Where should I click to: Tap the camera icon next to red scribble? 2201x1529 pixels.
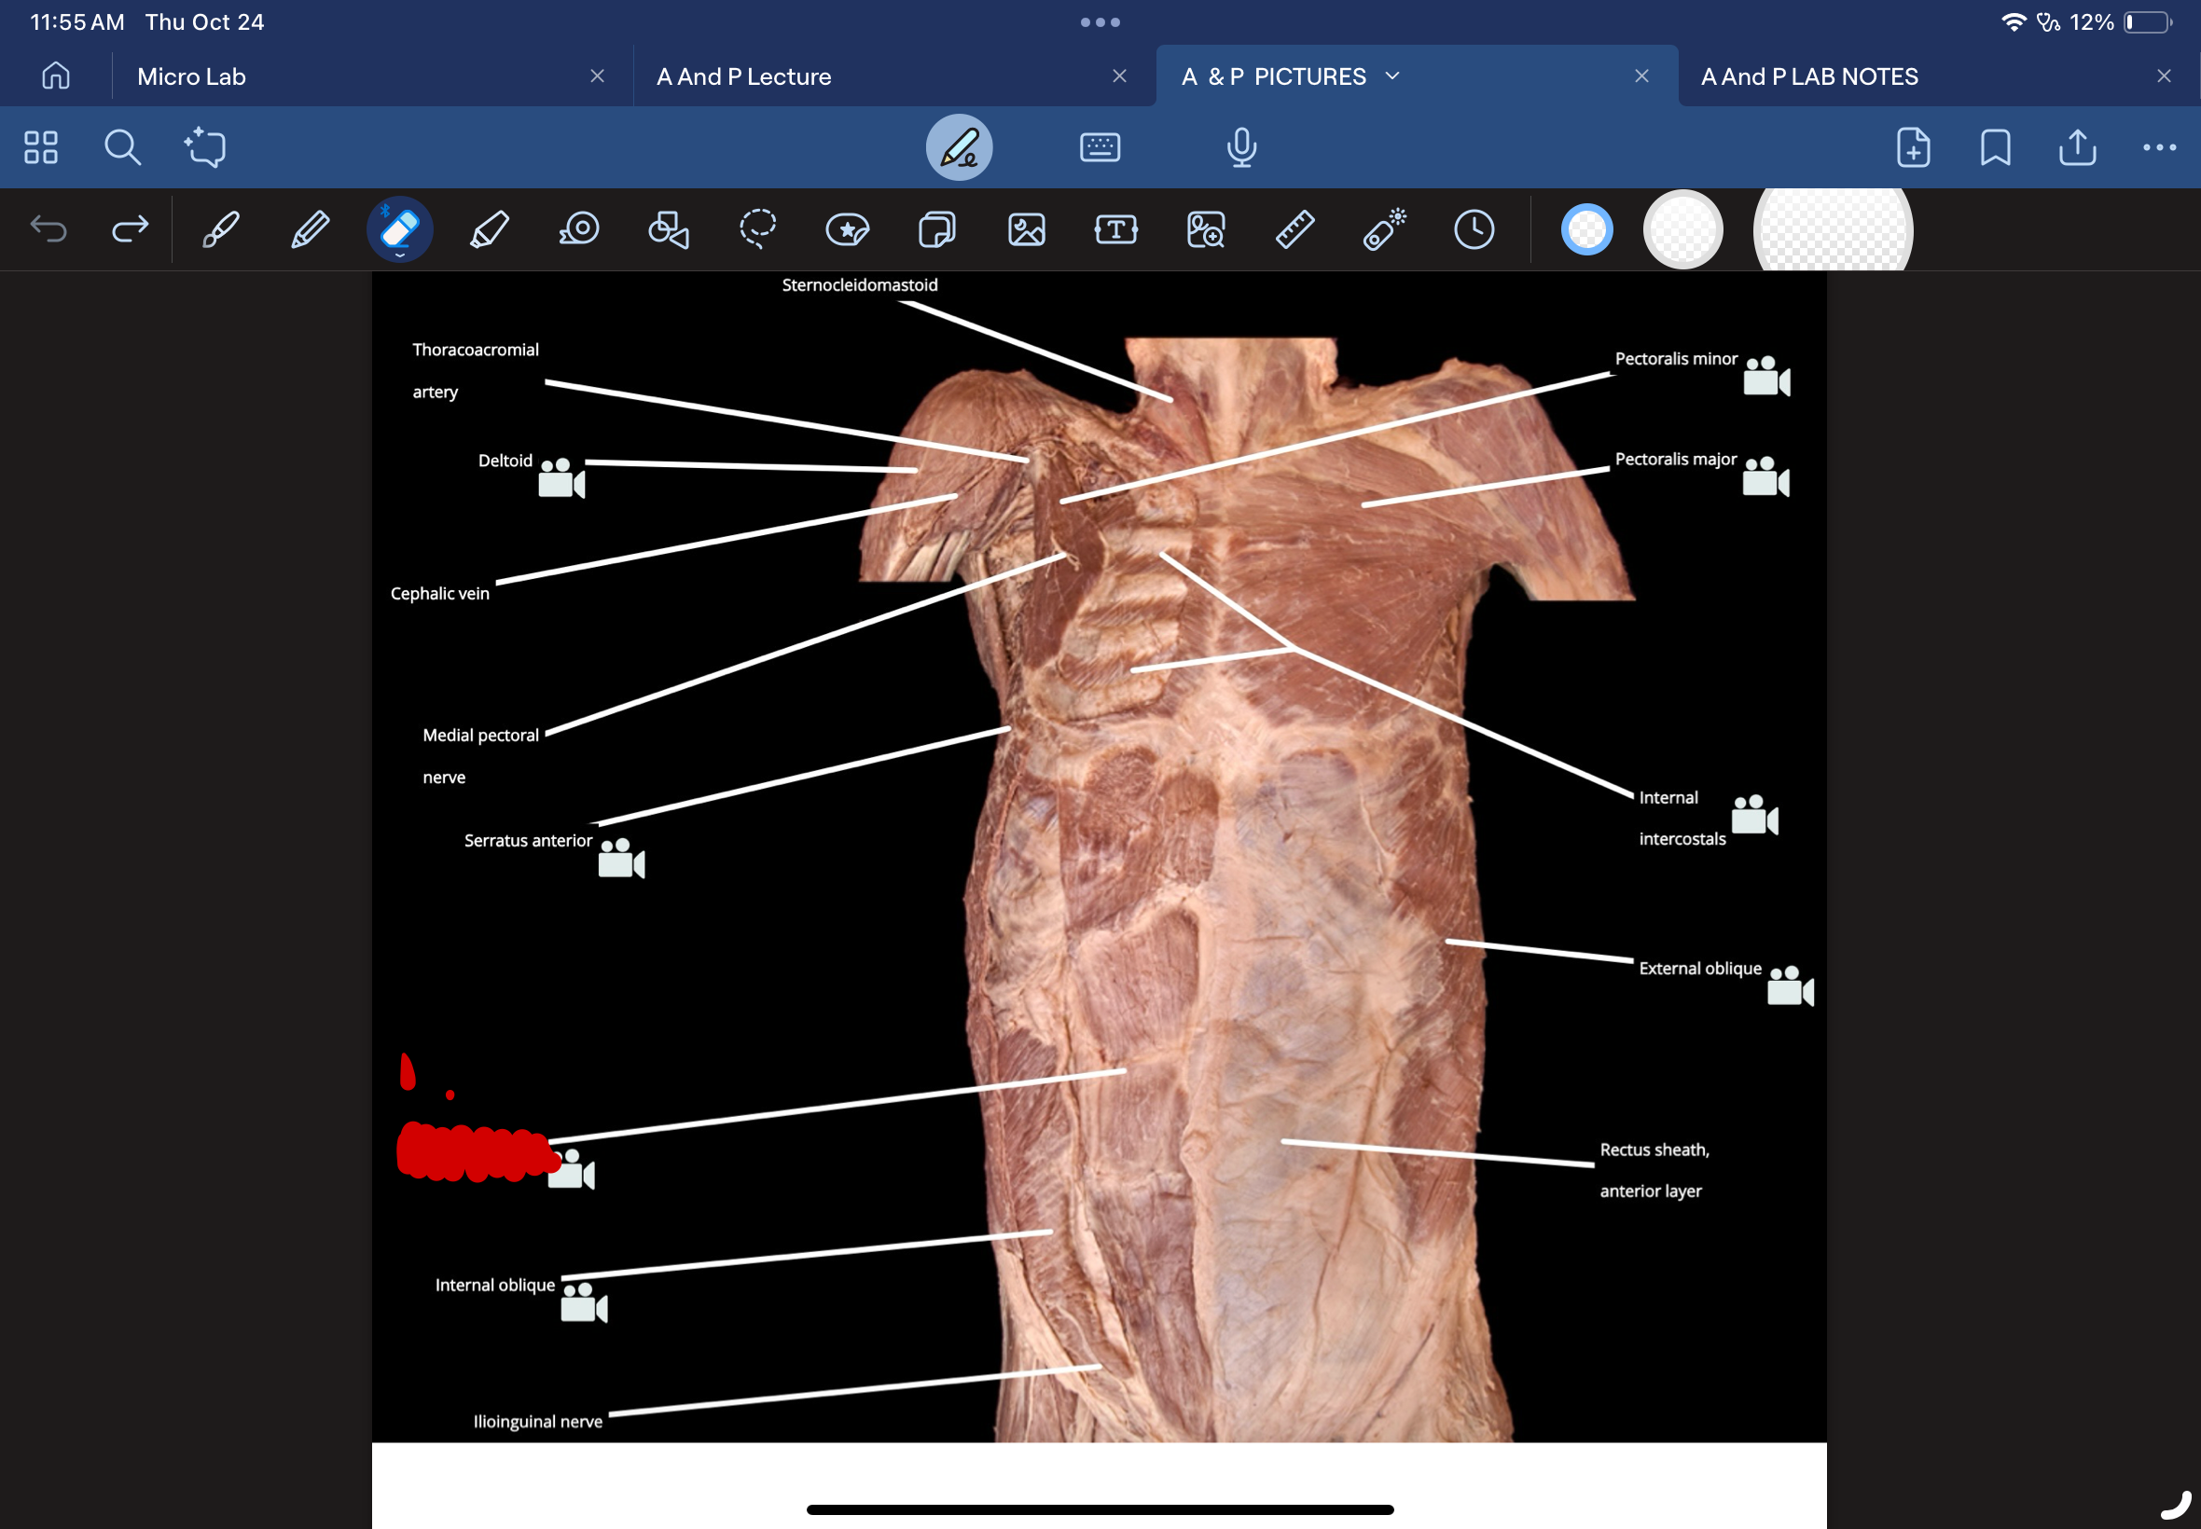click(571, 1170)
